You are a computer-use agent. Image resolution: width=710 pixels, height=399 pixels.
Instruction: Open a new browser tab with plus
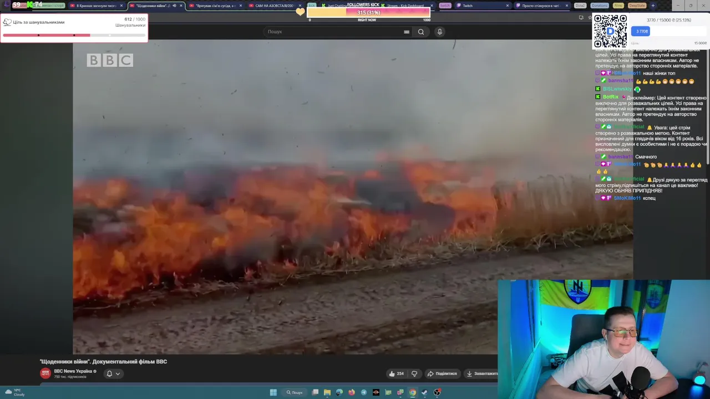[x=653, y=6]
